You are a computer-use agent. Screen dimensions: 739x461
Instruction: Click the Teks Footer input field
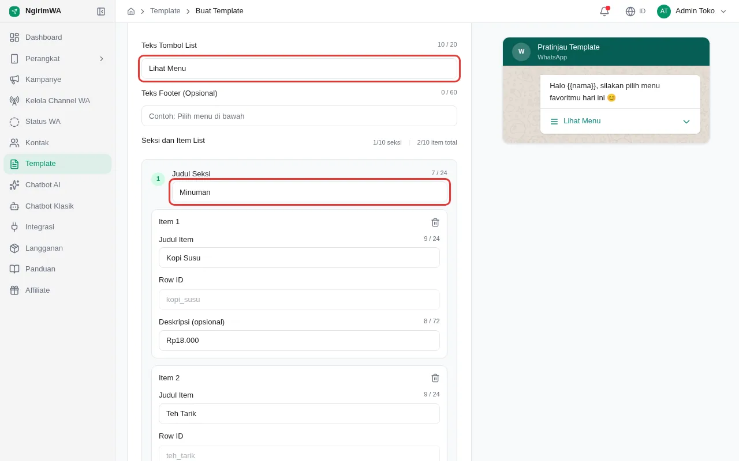[x=299, y=116]
